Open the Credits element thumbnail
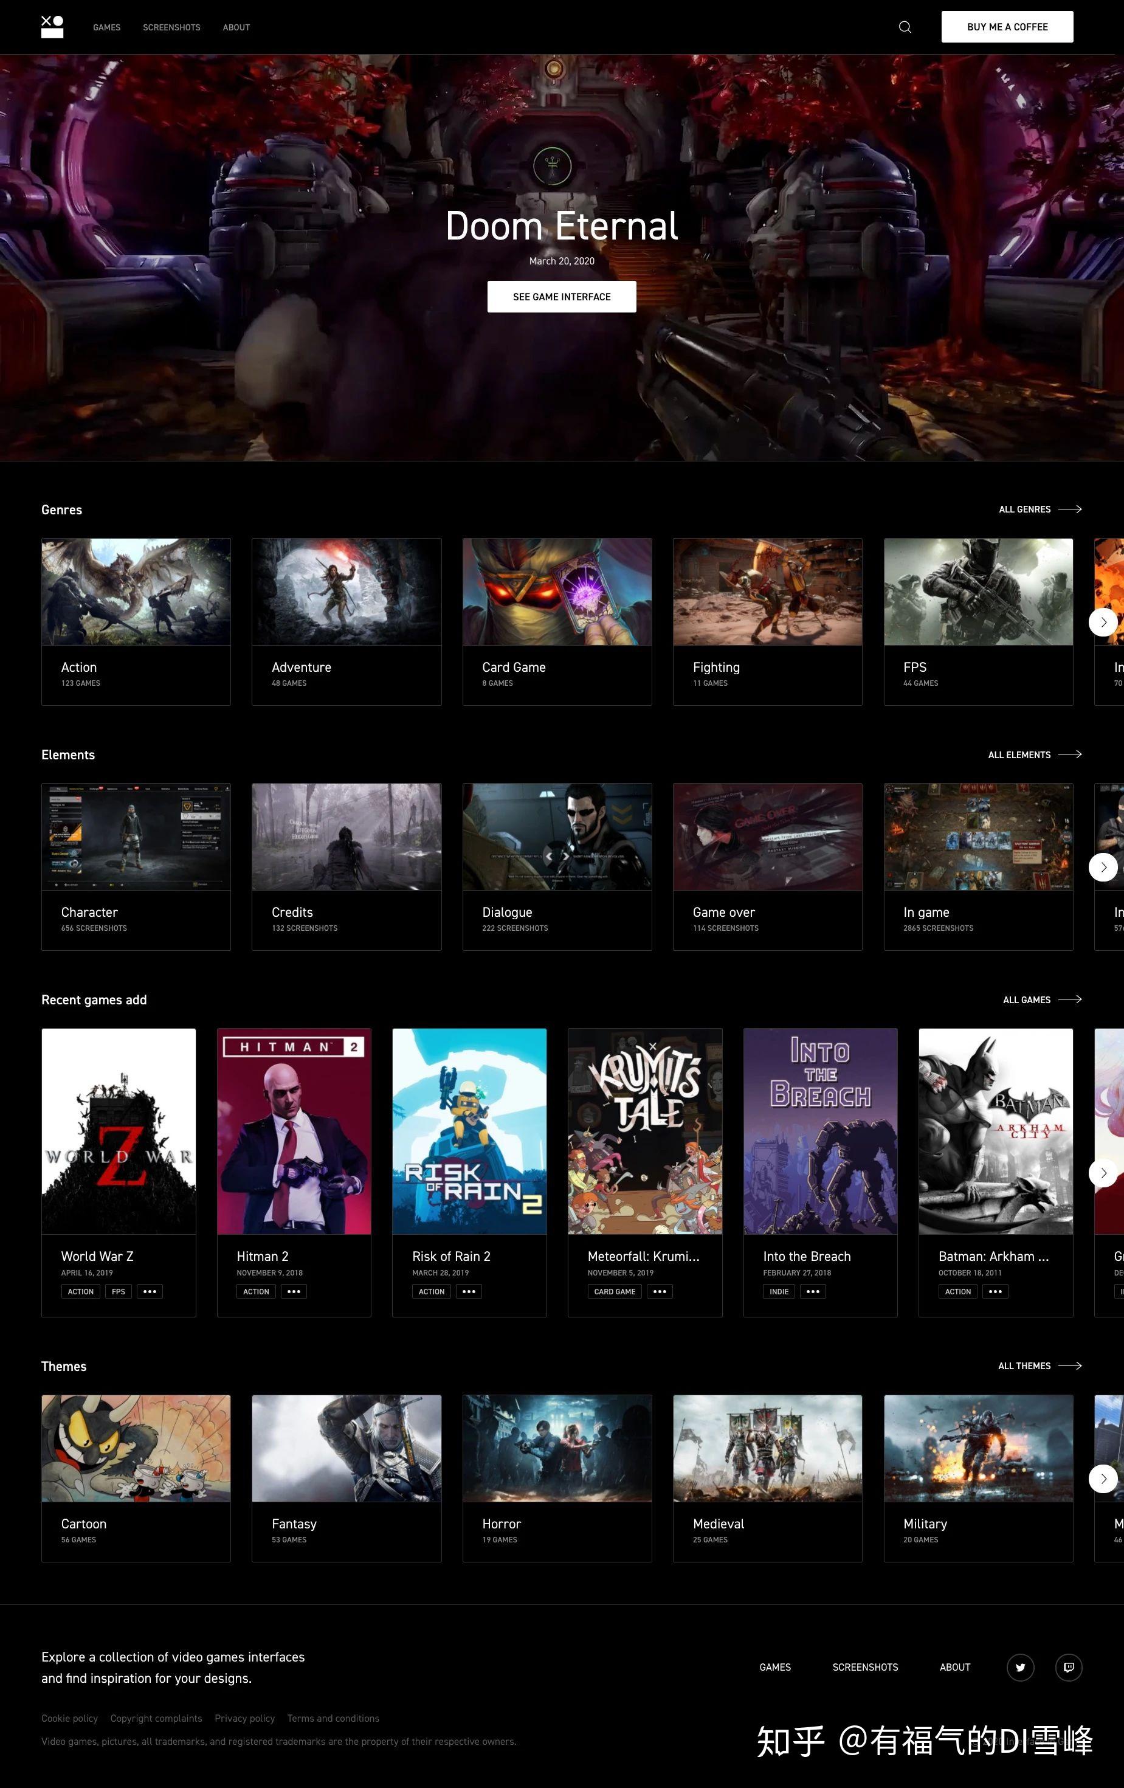 coord(347,837)
